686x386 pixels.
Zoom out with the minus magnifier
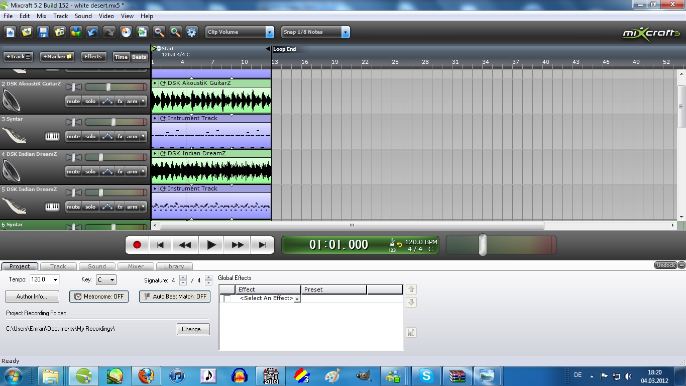pos(159,32)
